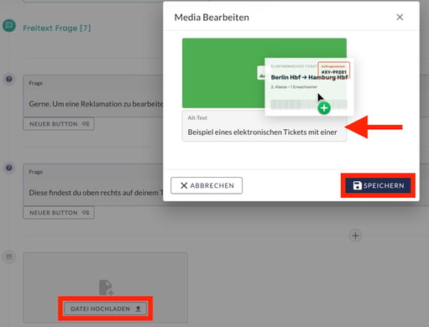429x327 pixels.
Task: Edit the Alt-Text input field
Action: pyautogui.click(x=264, y=126)
